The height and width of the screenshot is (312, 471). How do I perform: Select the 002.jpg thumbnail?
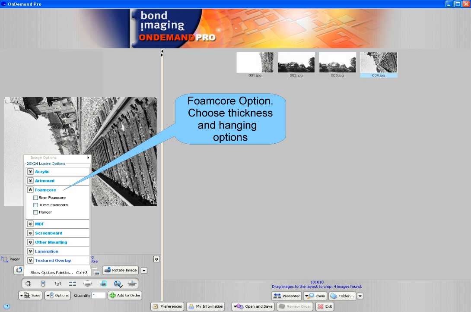pos(296,62)
